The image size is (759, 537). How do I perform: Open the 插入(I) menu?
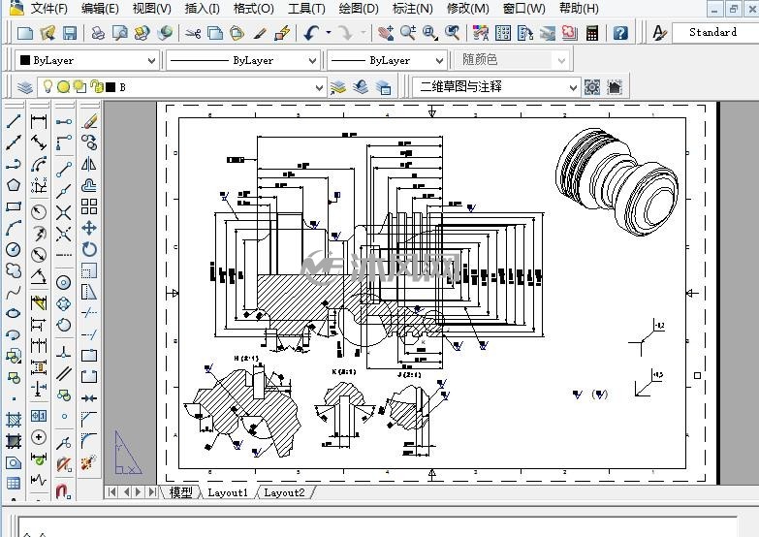[202, 8]
